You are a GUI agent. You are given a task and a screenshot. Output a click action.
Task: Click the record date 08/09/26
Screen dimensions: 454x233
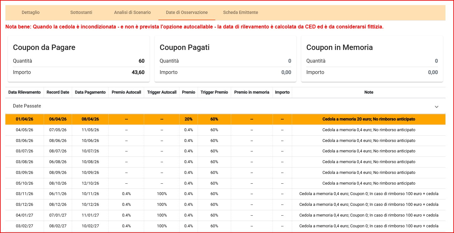(x=58, y=173)
